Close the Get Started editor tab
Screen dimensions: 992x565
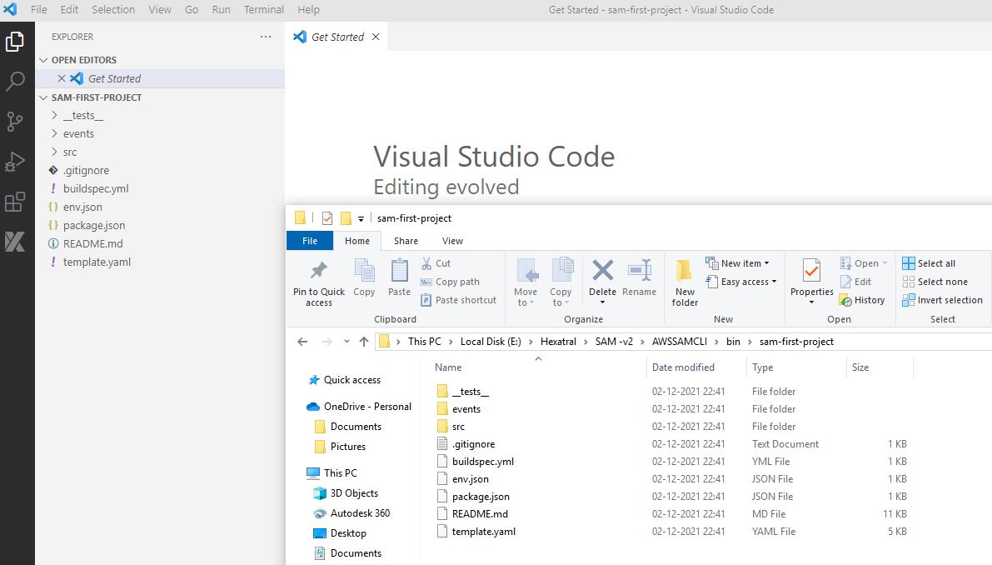coord(376,37)
